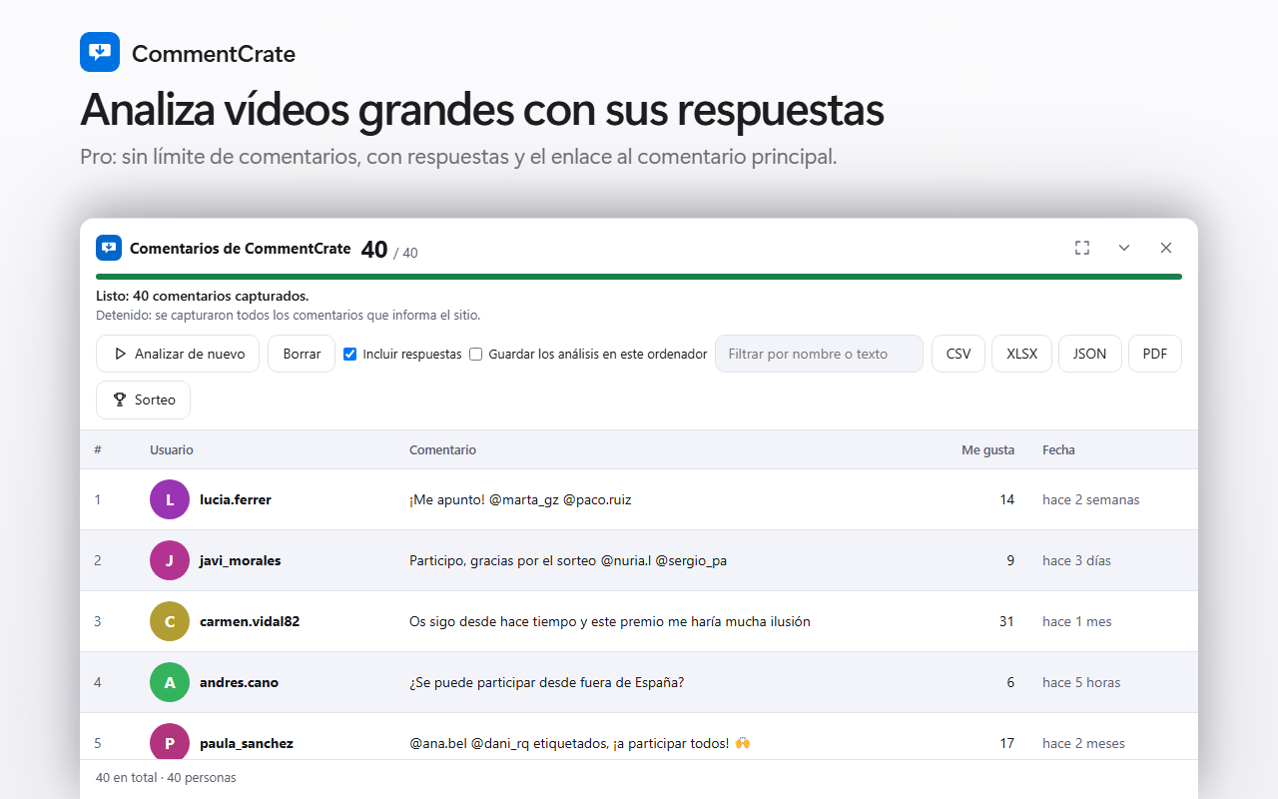Click comment "Os sigo desde hace tiempo"
This screenshot has height=799, width=1278.
[x=610, y=621]
